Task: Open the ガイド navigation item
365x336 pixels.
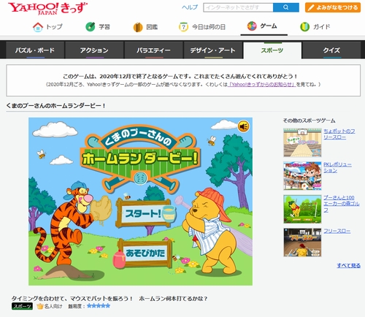Action: [x=315, y=27]
